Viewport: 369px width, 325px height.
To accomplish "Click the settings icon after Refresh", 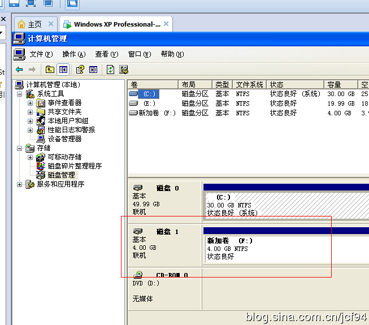I will click(124, 70).
